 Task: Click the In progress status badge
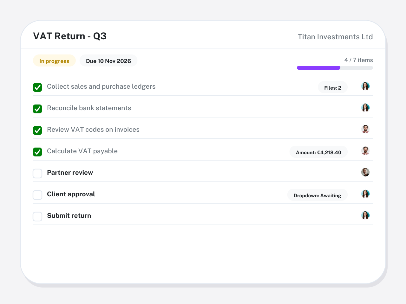coord(54,61)
